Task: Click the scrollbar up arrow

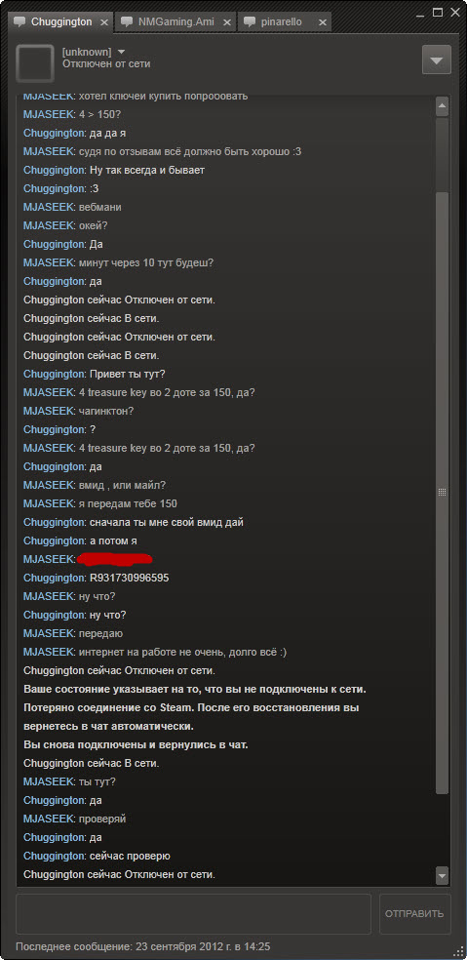Action: pos(442,106)
